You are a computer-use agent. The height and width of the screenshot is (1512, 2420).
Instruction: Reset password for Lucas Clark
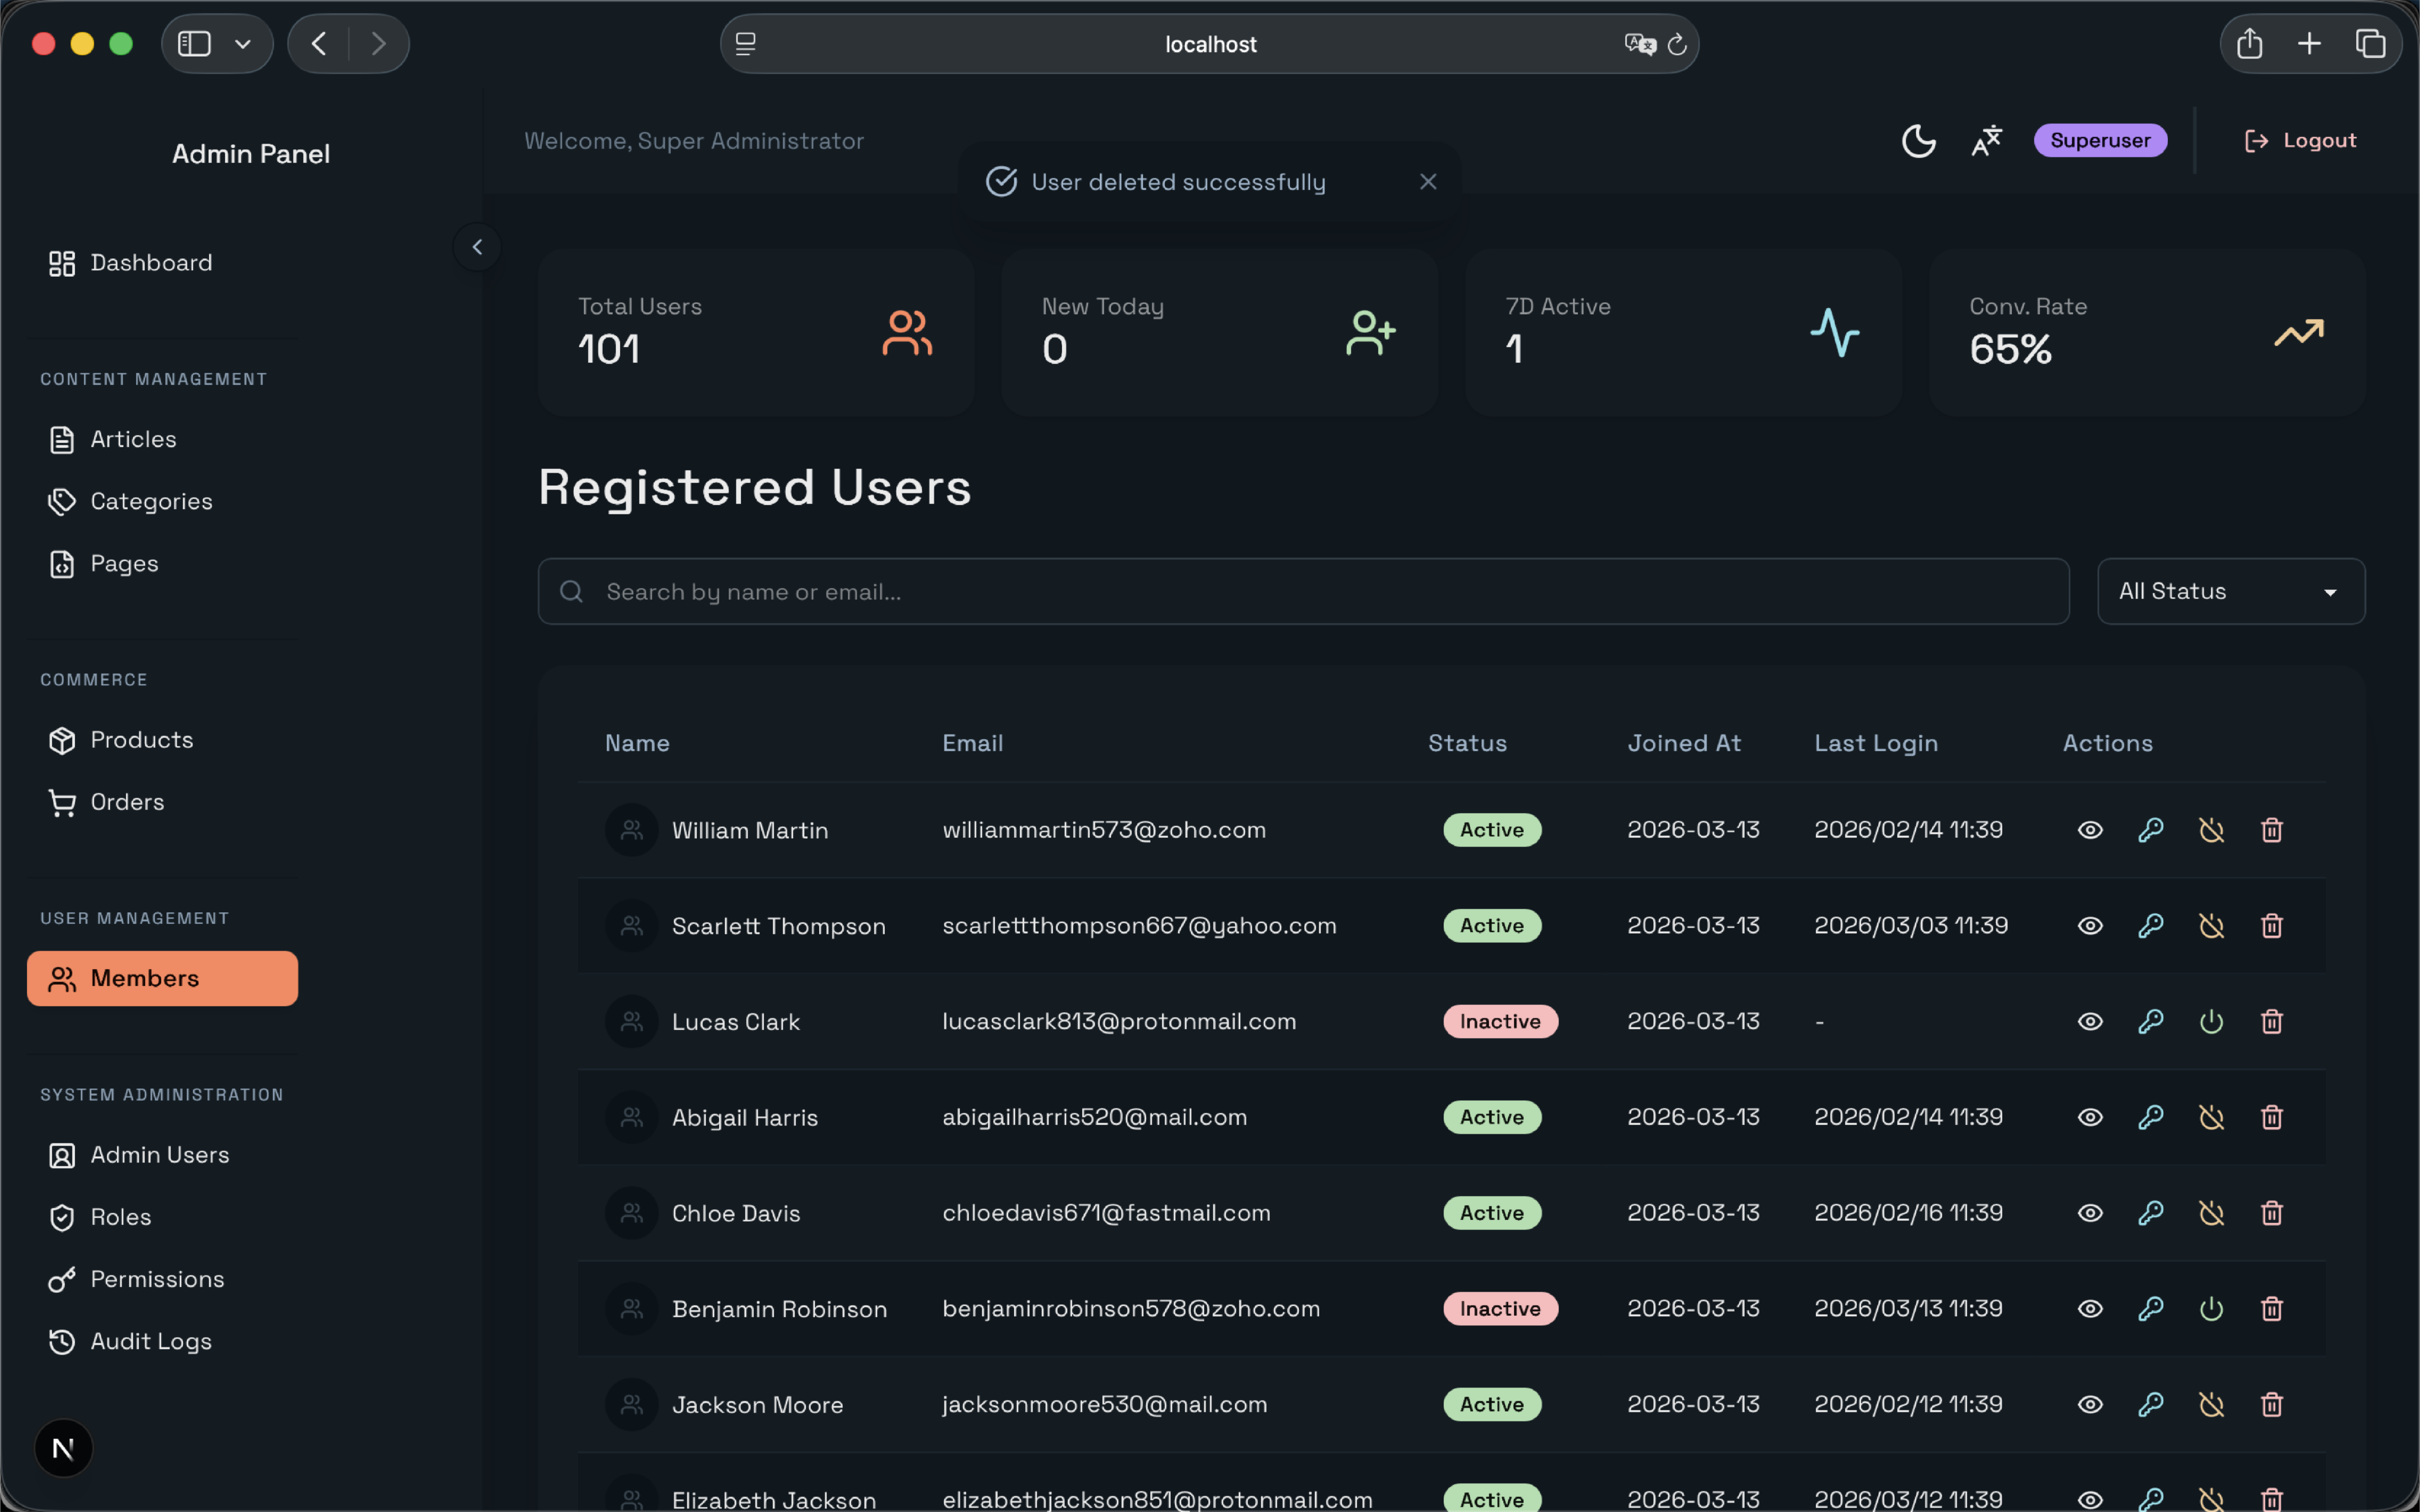[2151, 1022]
